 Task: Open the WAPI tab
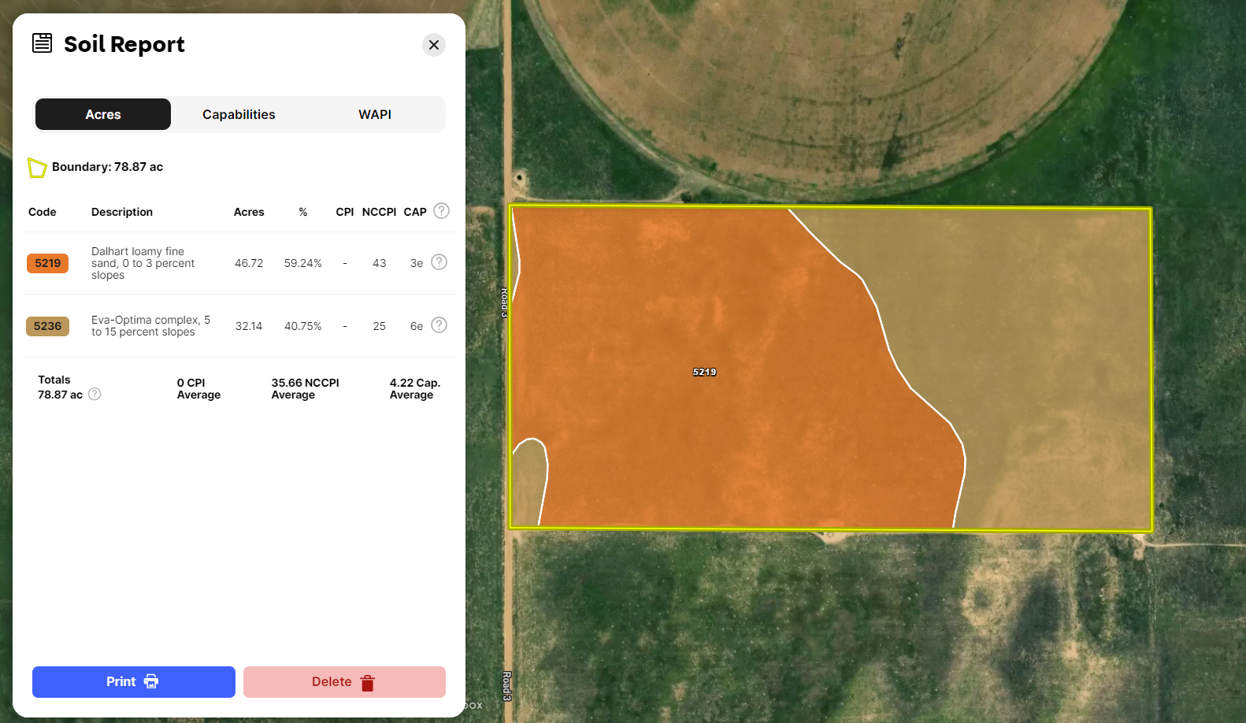(375, 114)
